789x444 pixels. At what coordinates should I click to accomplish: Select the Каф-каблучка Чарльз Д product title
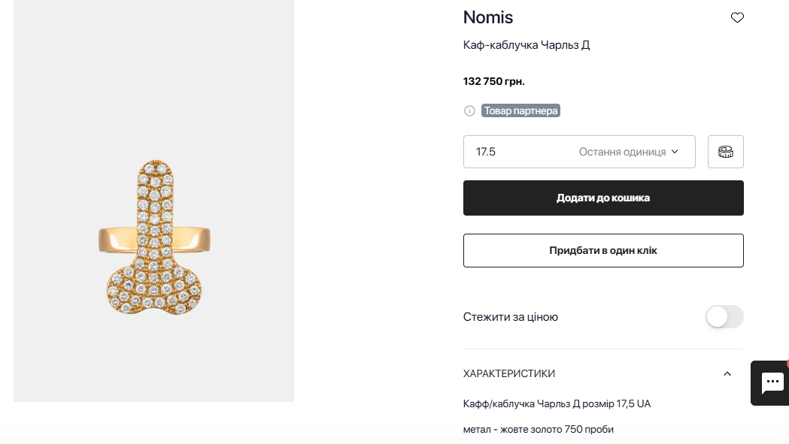pyautogui.click(x=527, y=45)
